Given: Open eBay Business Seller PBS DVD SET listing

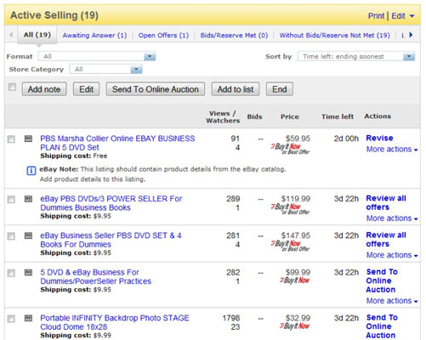Looking at the screenshot, I should tap(111, 240).
